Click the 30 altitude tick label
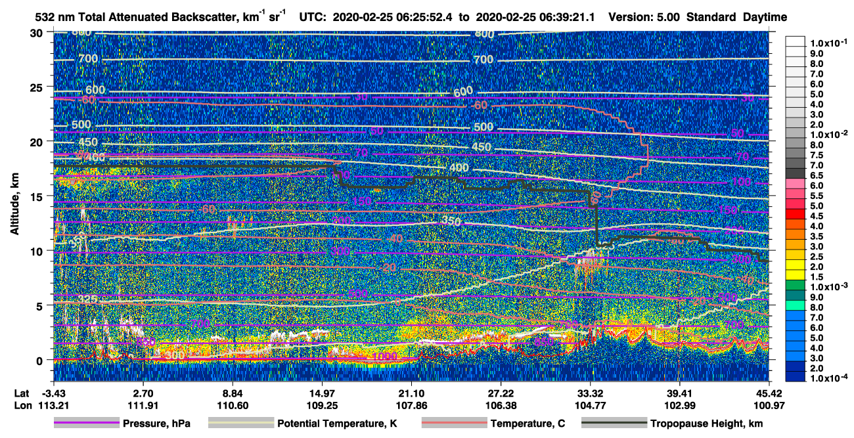 [37, 32]
